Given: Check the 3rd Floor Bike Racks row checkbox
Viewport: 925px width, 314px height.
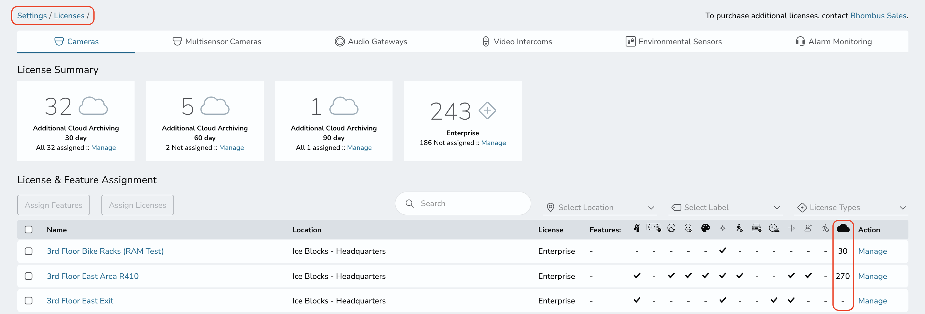Looking at the screenshot, I should pos(29,251).
